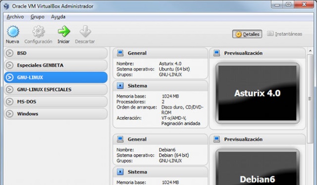Image resolution: width=317 pixels, height=185 pixels.
Task: Click the Sistema chip icon for Asturix
Action: pos(120,86)
